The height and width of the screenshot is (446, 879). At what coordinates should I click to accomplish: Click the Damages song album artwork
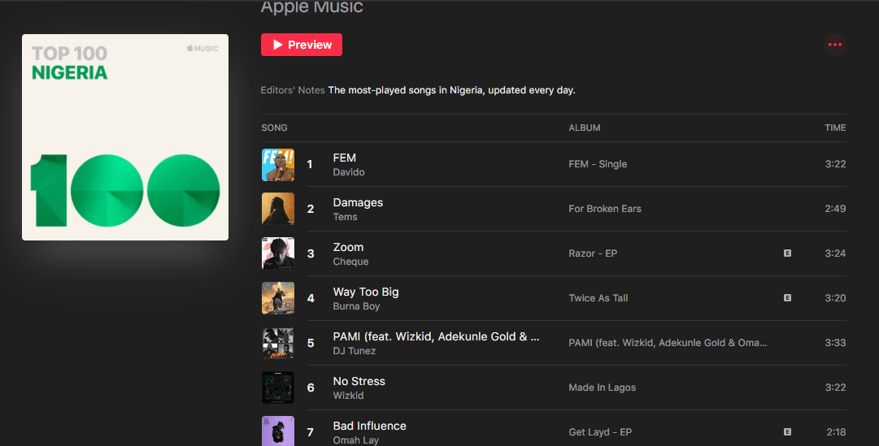click(277, 209)
